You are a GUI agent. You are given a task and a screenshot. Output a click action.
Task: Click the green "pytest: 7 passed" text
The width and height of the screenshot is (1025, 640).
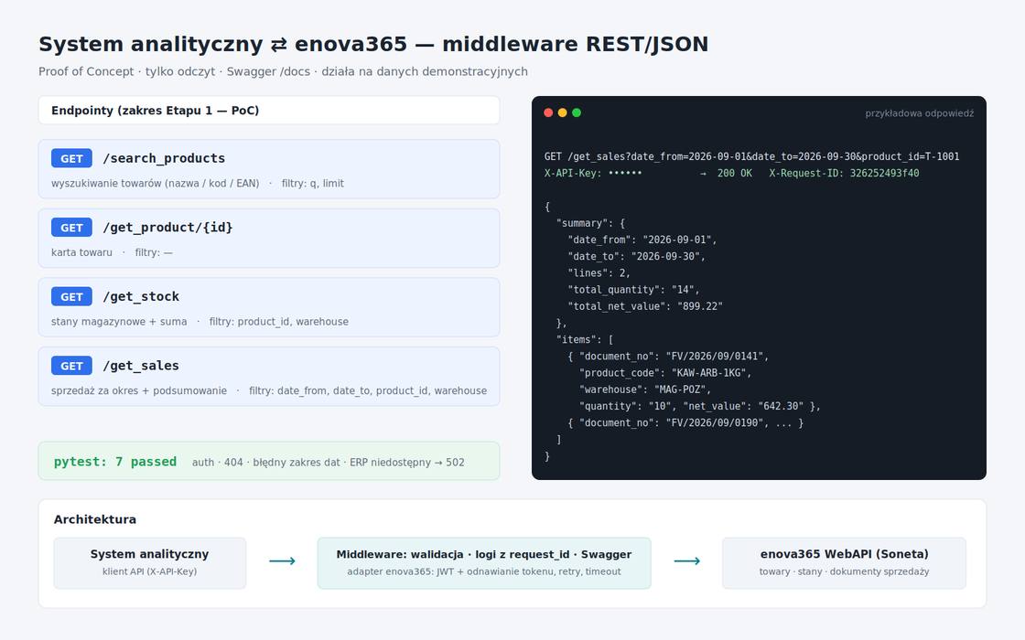tap(115, 462)
